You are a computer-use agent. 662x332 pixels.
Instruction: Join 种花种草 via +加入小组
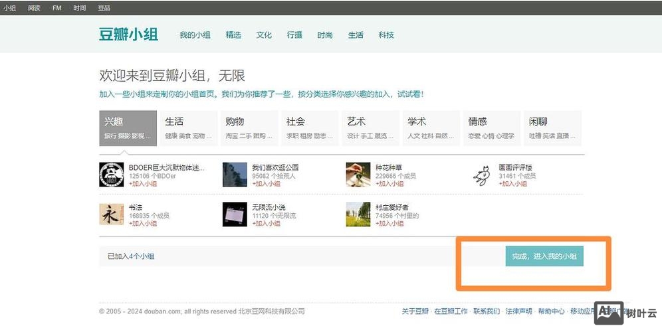[x=389, y=183]
